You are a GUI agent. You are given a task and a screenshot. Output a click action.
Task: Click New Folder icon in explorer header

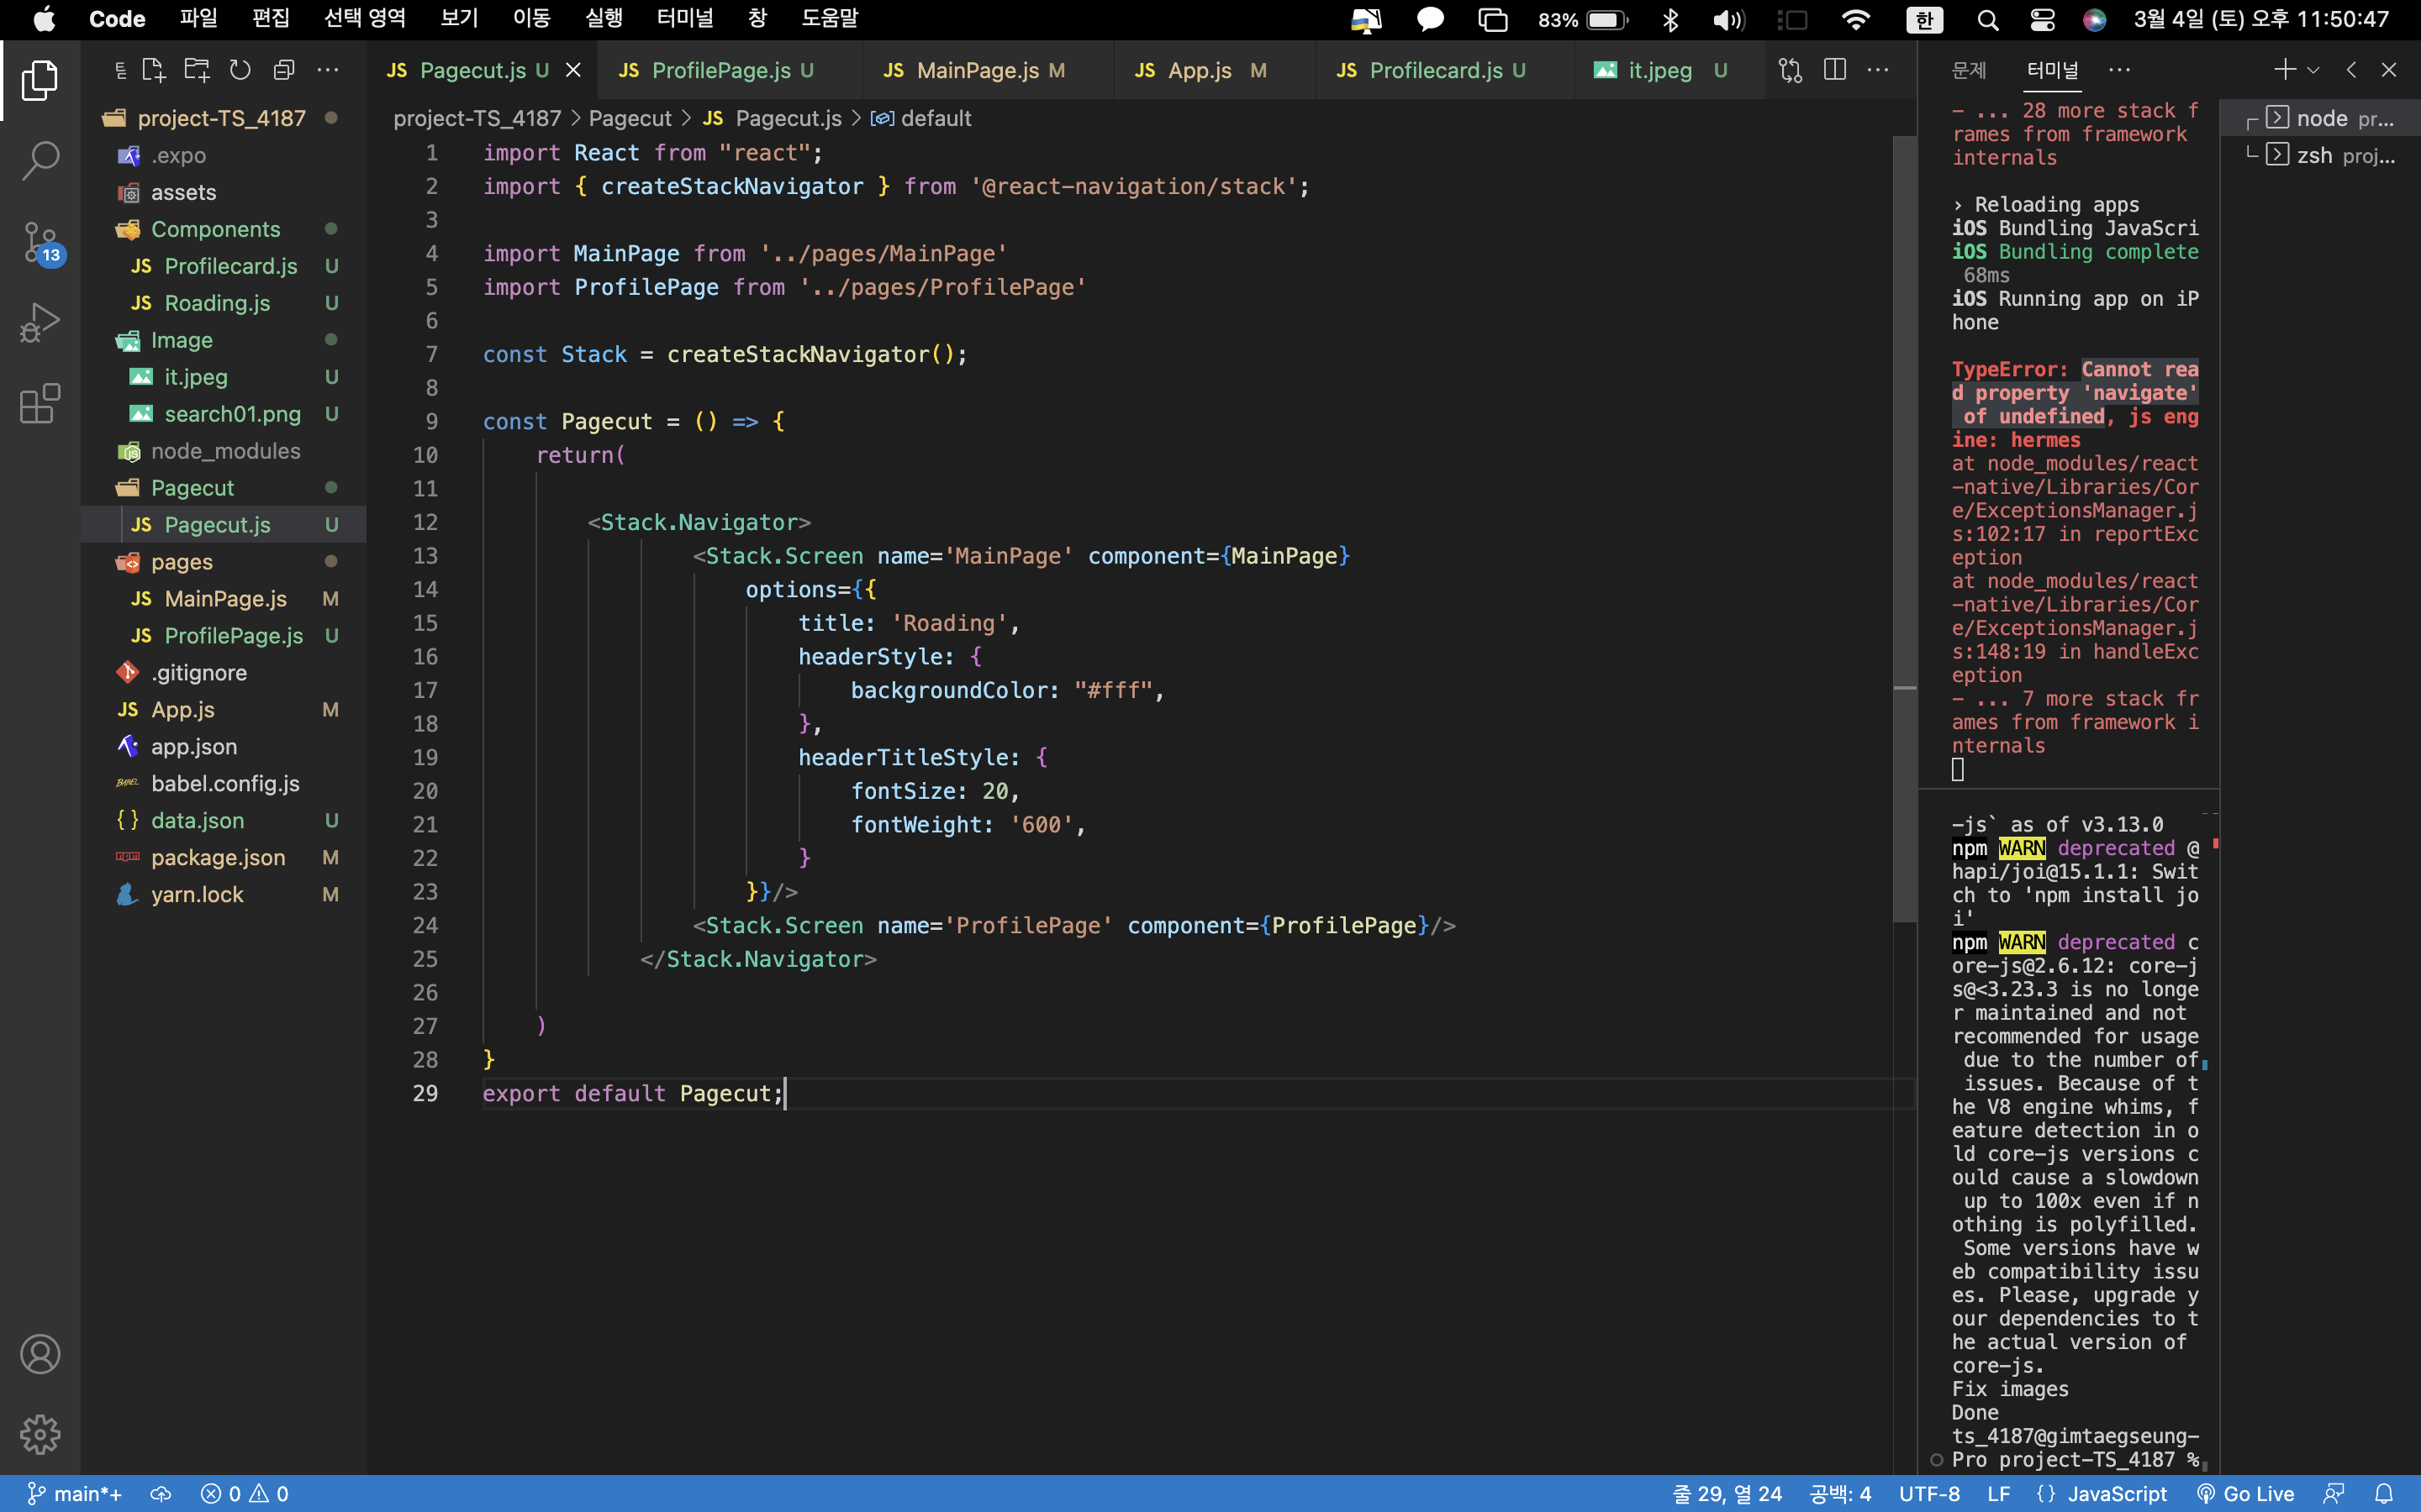pyautogui.click(x=197, y=70)
